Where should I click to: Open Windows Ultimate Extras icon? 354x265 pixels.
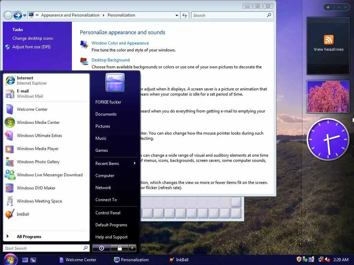(9, 135)
